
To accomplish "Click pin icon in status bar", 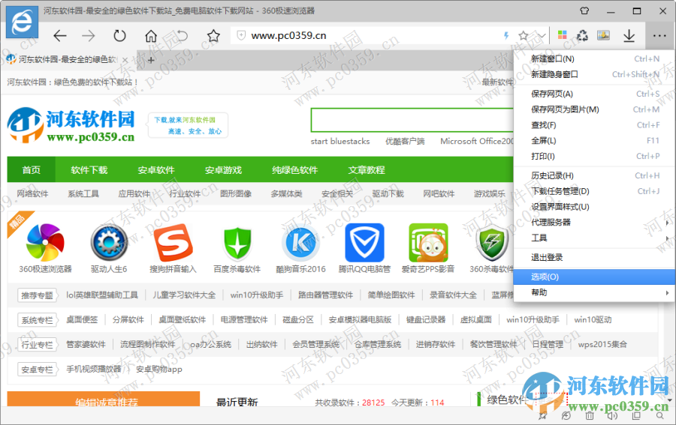I will [x=543, y=415].
